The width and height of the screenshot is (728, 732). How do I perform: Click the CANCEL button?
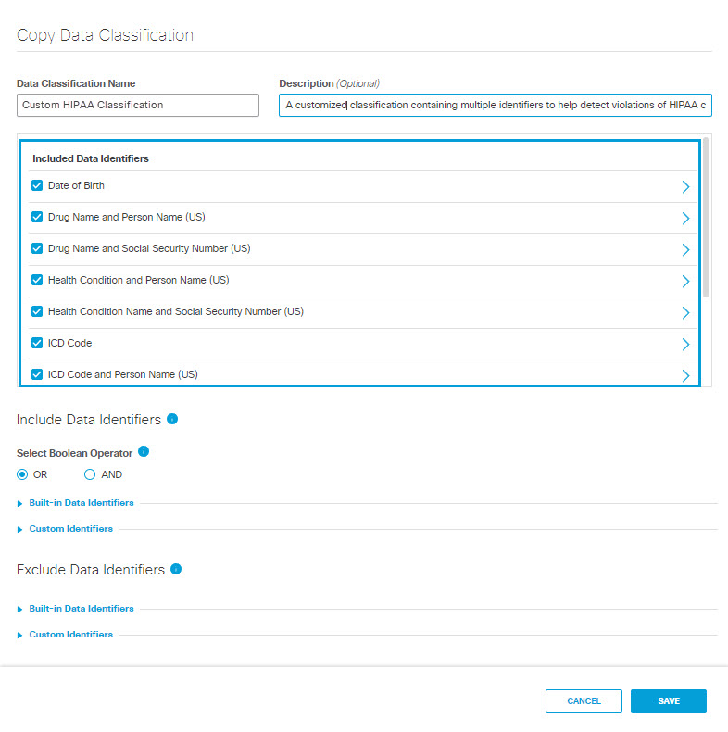(x=584, y=700)
